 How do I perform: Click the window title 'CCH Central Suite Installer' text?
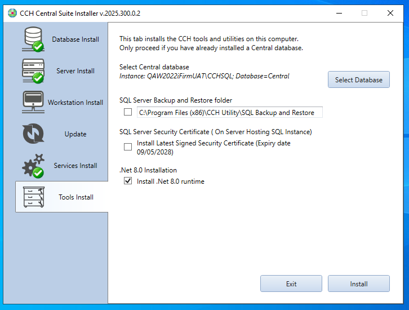(x=80, y=14)
